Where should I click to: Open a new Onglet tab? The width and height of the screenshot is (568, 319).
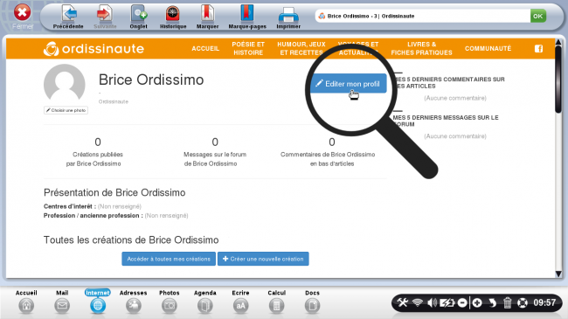tap(138, 14)
